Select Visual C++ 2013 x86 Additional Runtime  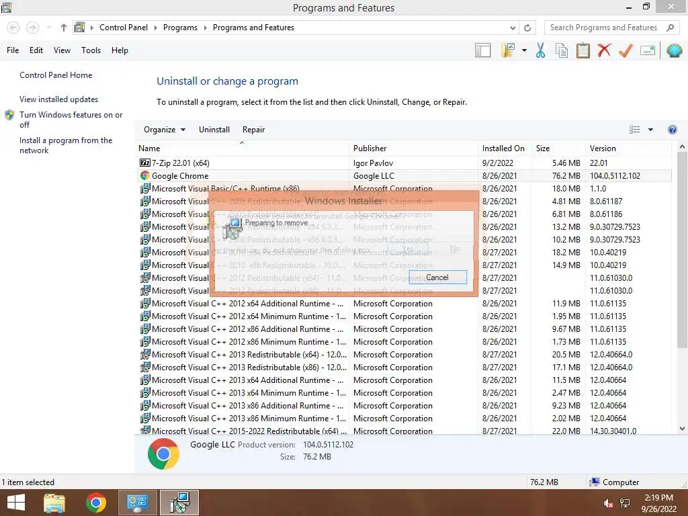[404, 405]
